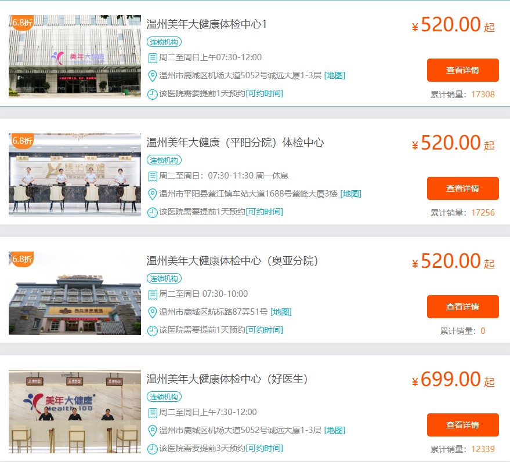Image resolution: width=510 pixels, height=462 pixels.
Task: Click the 奥亚 building photo thumbnail
Action: pos(75,293)
